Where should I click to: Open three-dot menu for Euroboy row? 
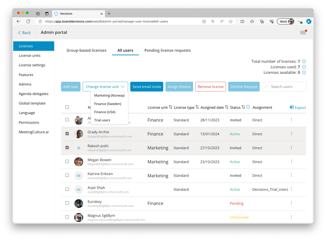[x=291, y=203]
